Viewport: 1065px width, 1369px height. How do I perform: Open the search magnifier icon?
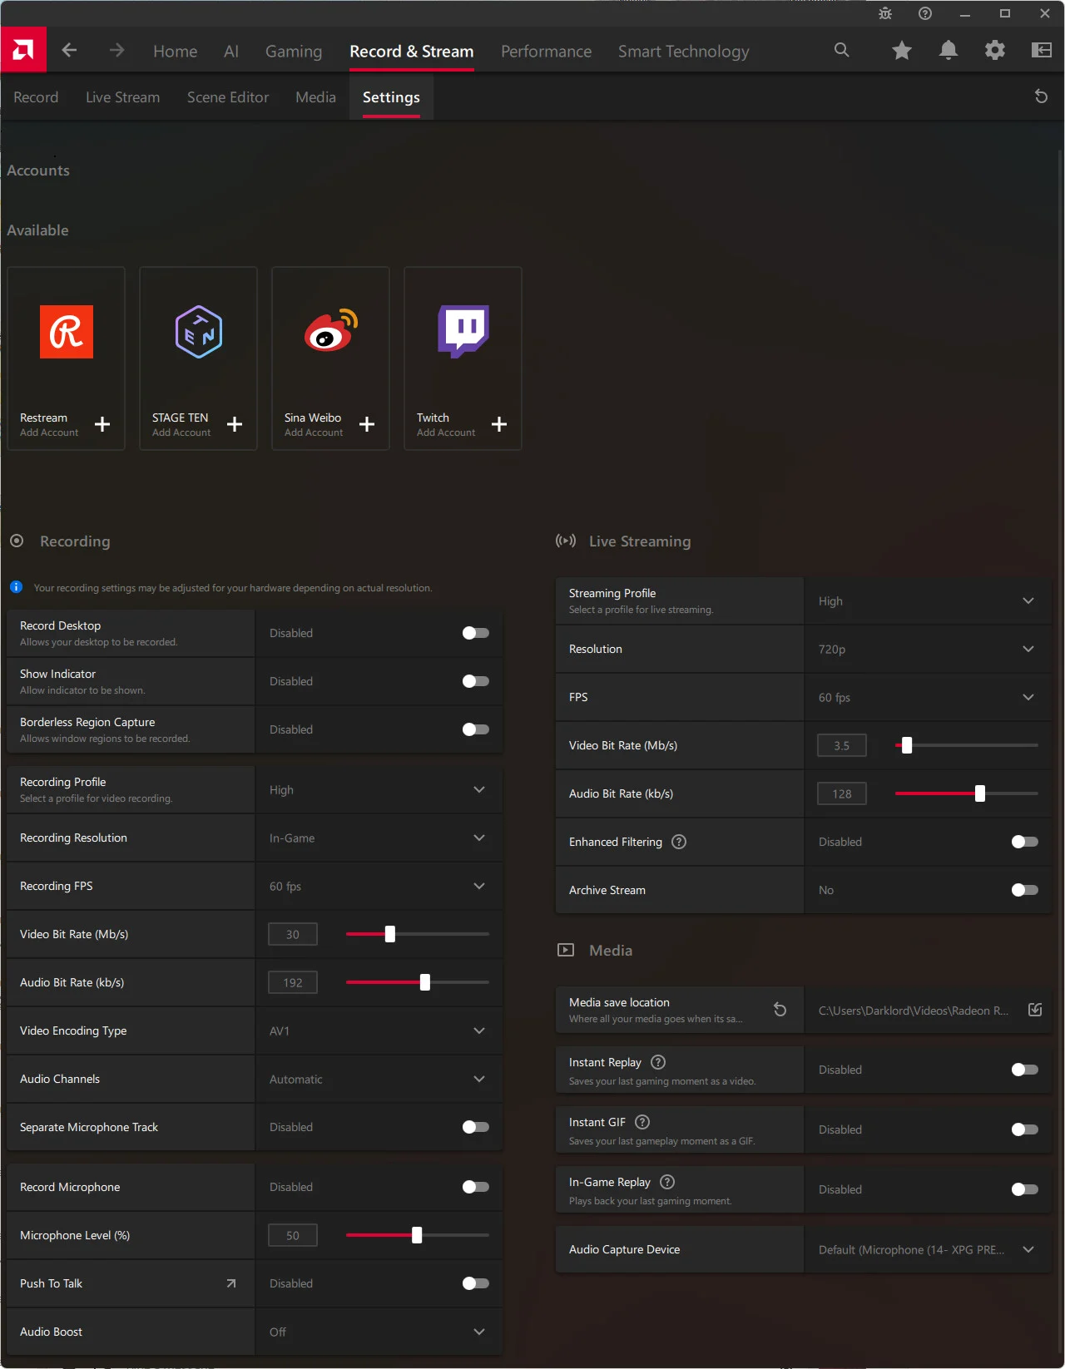tap(841, 51)
